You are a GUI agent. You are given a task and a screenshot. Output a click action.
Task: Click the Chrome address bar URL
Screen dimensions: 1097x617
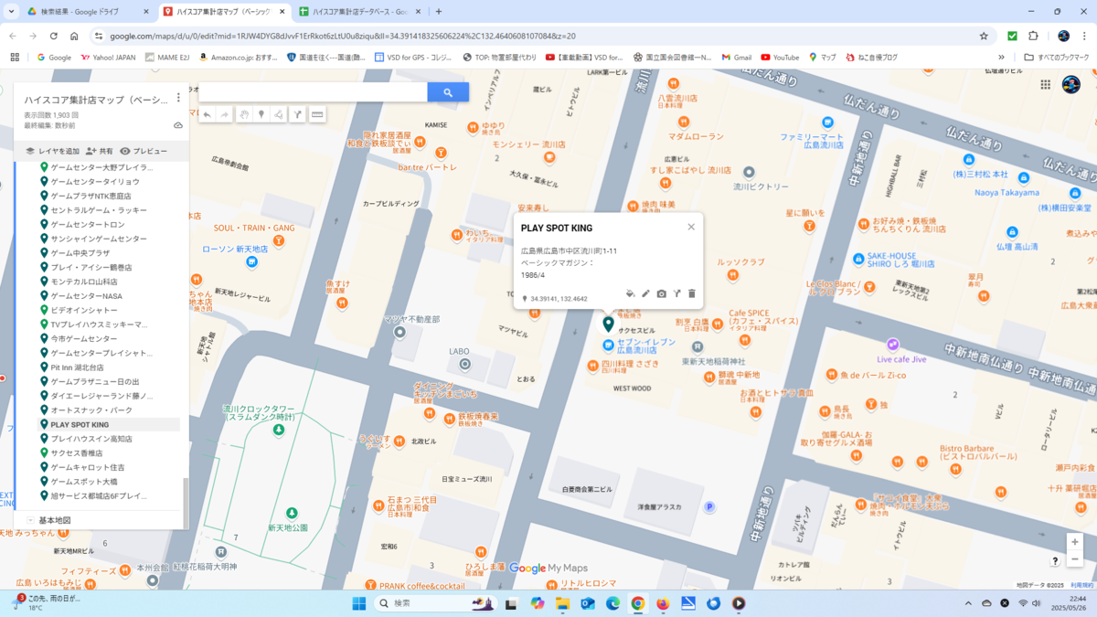(343, 36)
